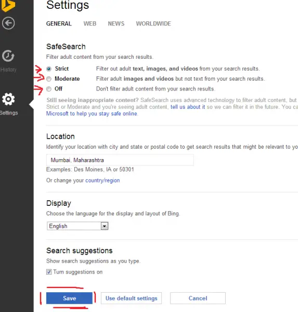This screenshot has width=298, height=312.
Task: Open 'Microsoft to help you stay safe online' link
Action: tap(92, 113)
